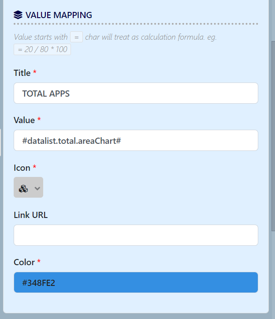Click the Color field label
Image resolution: width=275 pixels, height=319 pixels.
point(24,262)
